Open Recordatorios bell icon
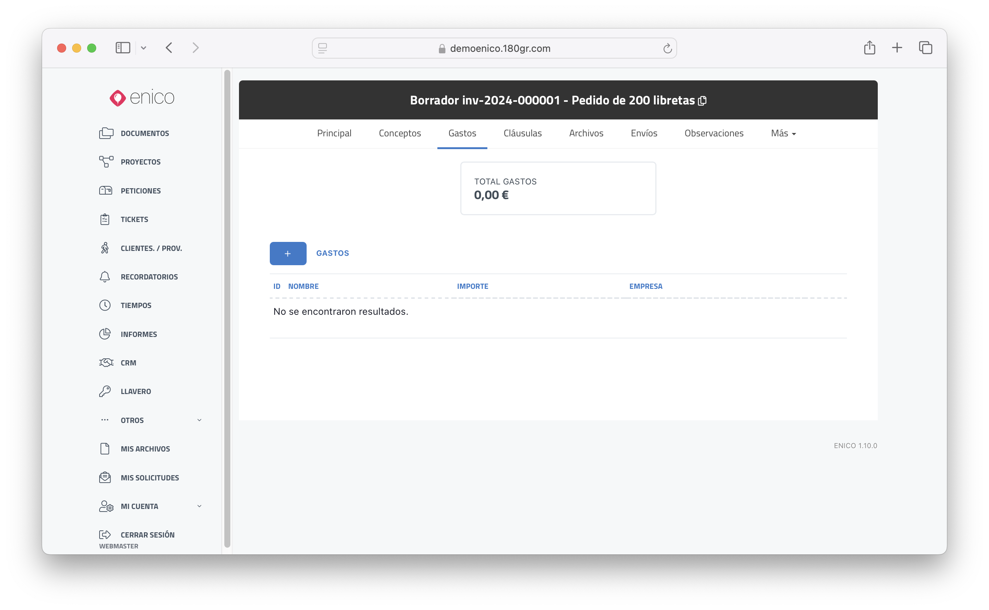The width and height of the screenshot is (989, 610). click(x=105, y=277)
